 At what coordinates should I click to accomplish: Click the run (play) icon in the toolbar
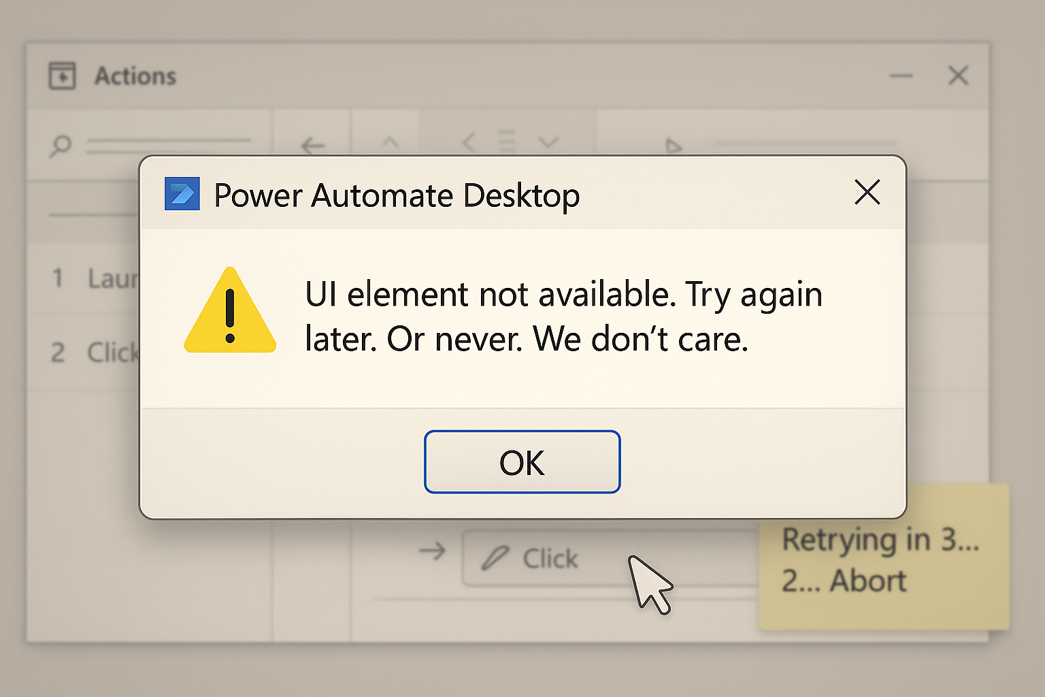click(672, 144)
